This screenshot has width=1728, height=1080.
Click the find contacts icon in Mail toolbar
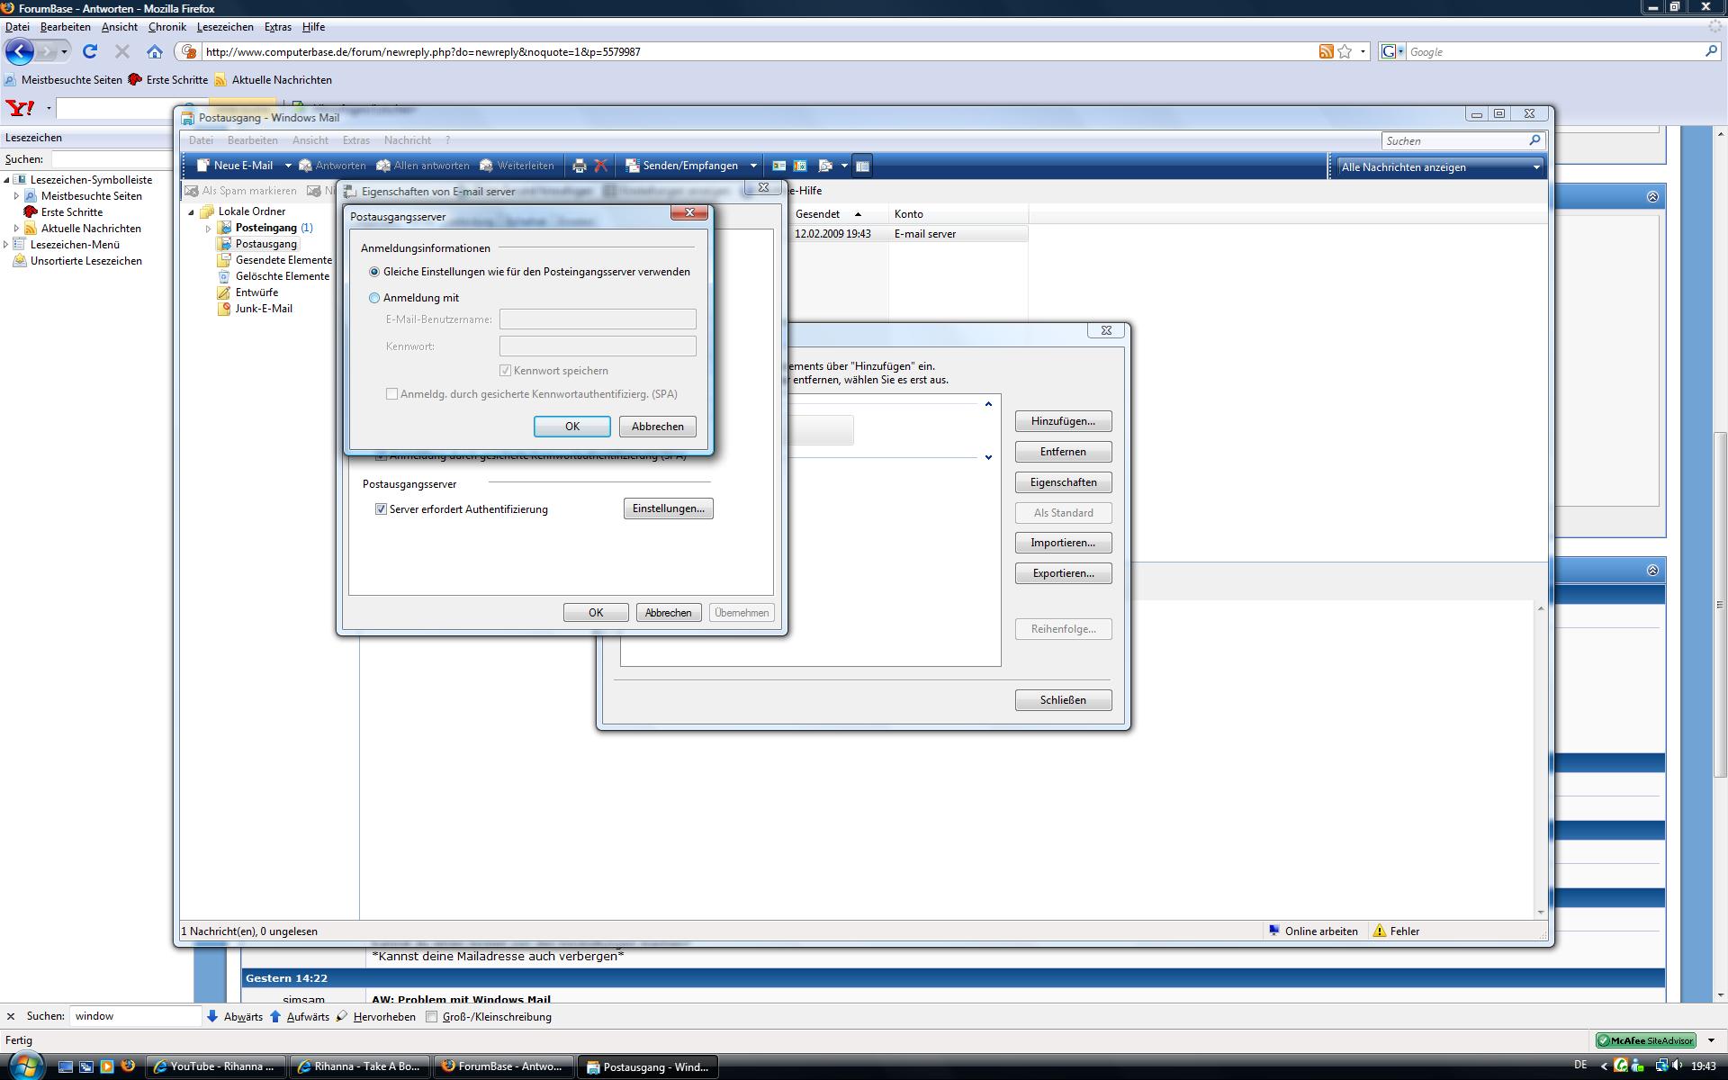(x=825, y=166)
